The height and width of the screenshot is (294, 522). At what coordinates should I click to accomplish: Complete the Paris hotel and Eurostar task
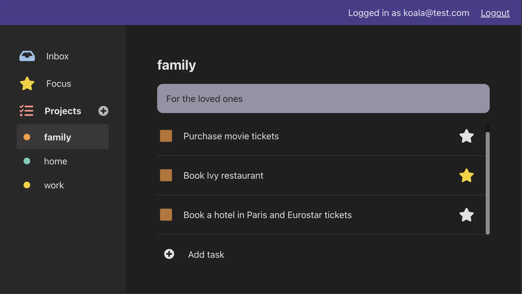[x=166, y=215]
